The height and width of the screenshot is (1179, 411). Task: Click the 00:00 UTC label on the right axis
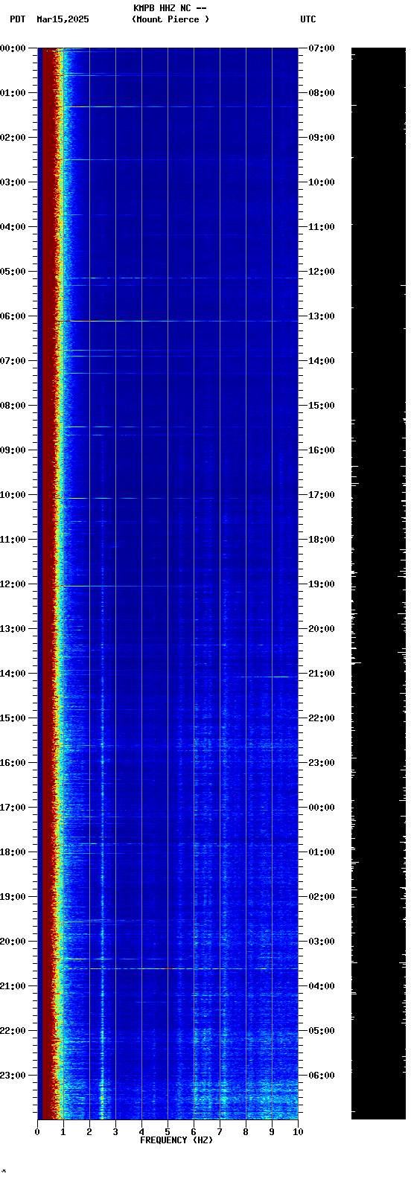322,808
